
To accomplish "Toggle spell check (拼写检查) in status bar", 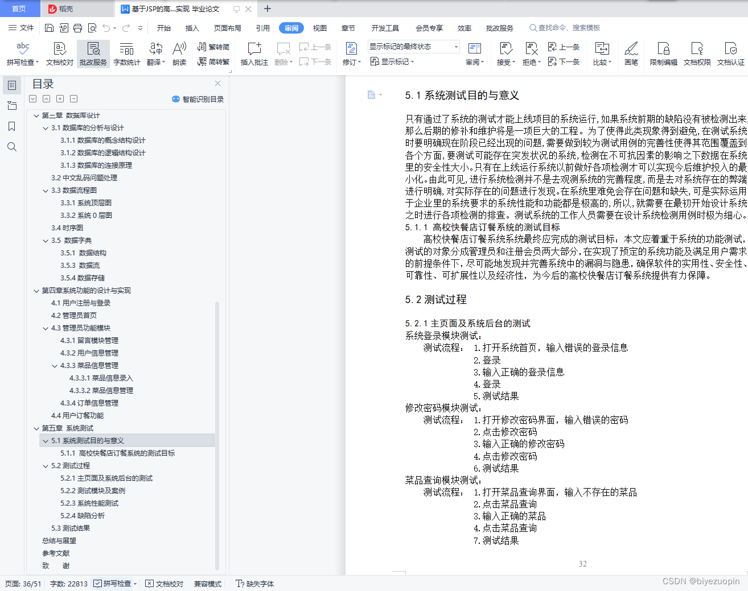I will coord(116,584).
